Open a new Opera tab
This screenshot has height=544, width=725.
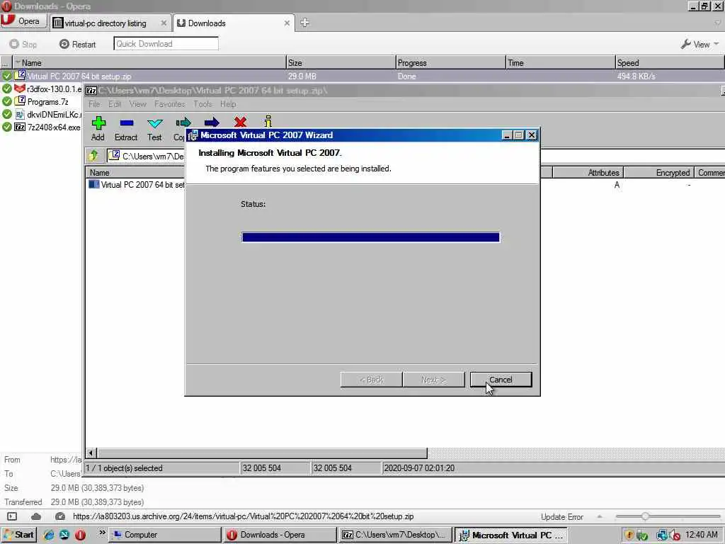coord(304,22)
